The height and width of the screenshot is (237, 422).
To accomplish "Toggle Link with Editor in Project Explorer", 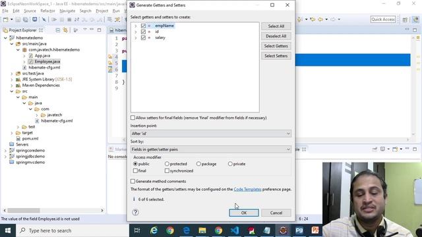I will point(65,30).
